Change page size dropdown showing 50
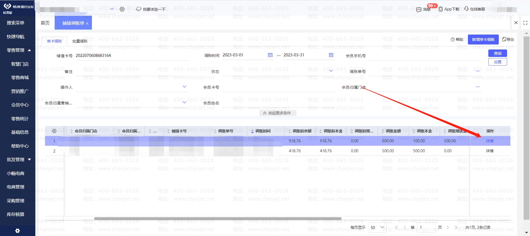 coord(377,227)
